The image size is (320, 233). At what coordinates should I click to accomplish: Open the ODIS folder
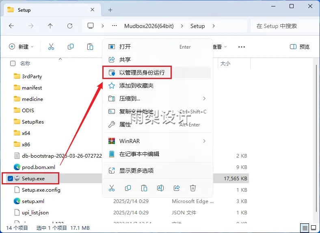click(24, 110)
